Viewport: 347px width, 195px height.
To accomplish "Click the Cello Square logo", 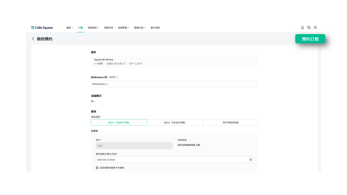I will click(x=42, y=28).
